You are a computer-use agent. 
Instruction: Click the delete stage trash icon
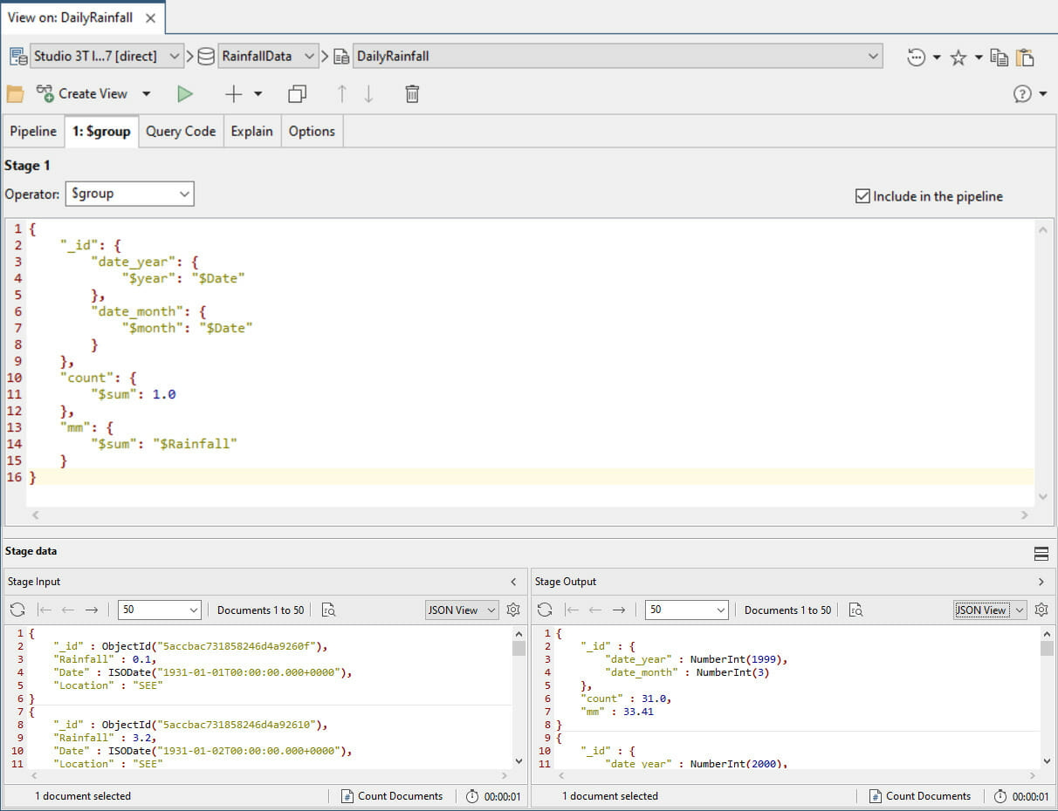coord(412,94)
